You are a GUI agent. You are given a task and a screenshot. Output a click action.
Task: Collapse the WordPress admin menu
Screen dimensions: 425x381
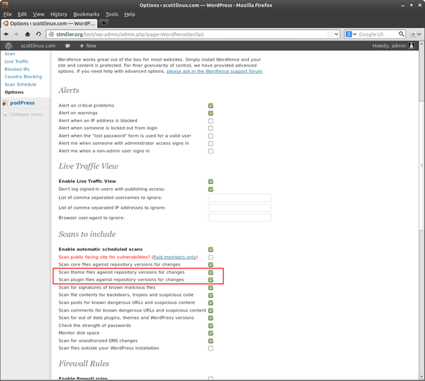(x=24, y=114)
